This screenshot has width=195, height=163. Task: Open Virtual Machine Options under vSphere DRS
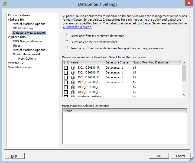(x=29, y=50)
